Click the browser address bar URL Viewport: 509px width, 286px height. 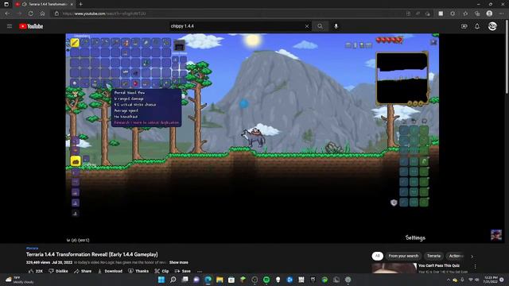pos(104,14)
